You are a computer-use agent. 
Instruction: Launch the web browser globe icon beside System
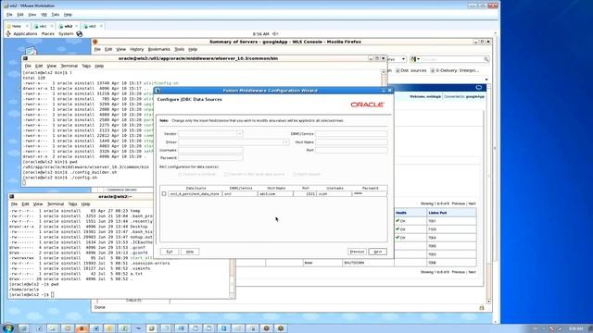pyautogui.click(x=80, y=34)
